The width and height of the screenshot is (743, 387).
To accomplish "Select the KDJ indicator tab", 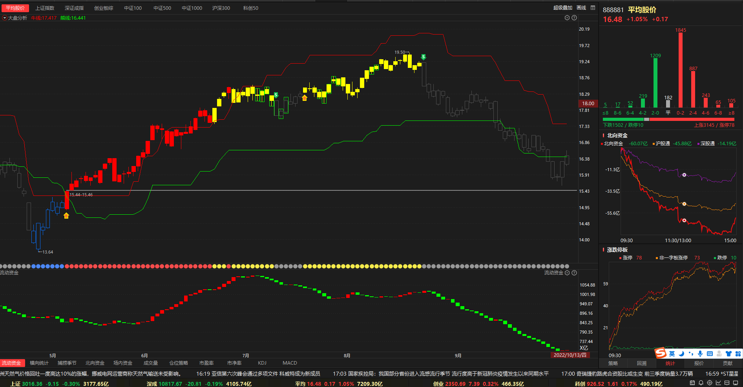I will [x=262, y=363].
